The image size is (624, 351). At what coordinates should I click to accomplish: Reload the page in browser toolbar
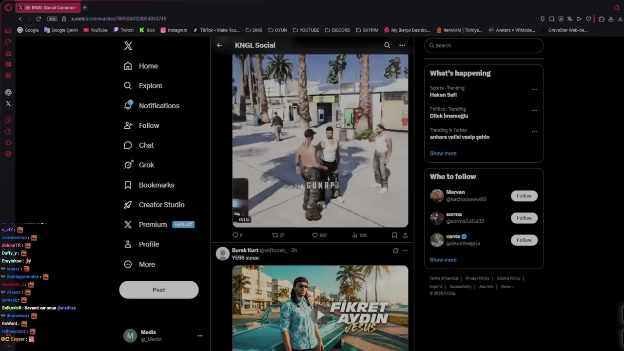39,19
